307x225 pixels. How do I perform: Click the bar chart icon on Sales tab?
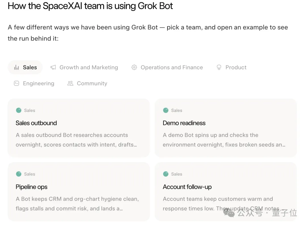click(x=16, y=67)
